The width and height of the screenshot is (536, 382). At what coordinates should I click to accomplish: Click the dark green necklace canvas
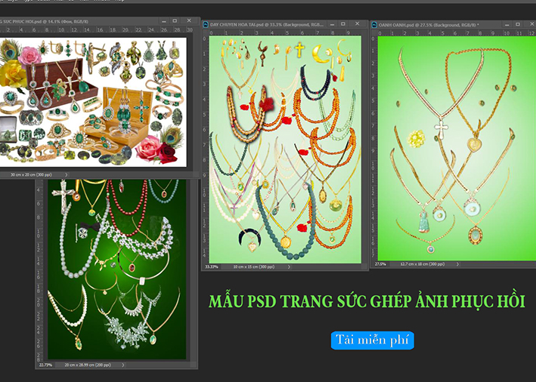[116, 269]
